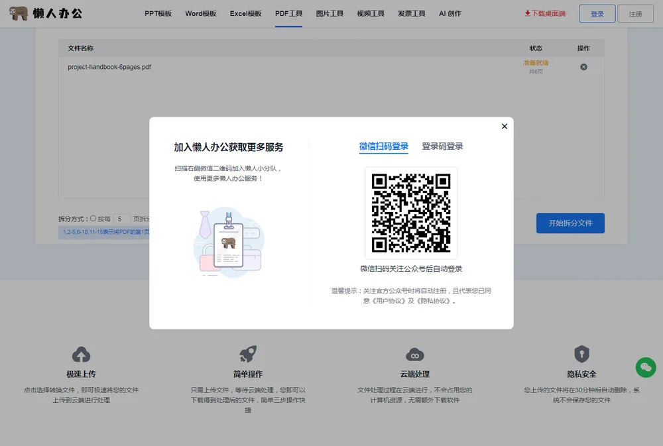This screenshot has width=663, height=446.
Task: Open the Excel模板 menu
Action: pos(246,13)
